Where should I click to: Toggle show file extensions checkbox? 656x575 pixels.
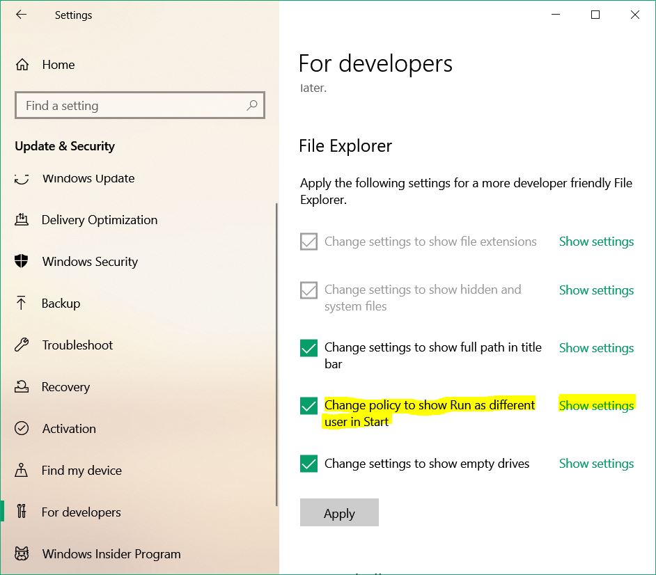tap(309, 242)
